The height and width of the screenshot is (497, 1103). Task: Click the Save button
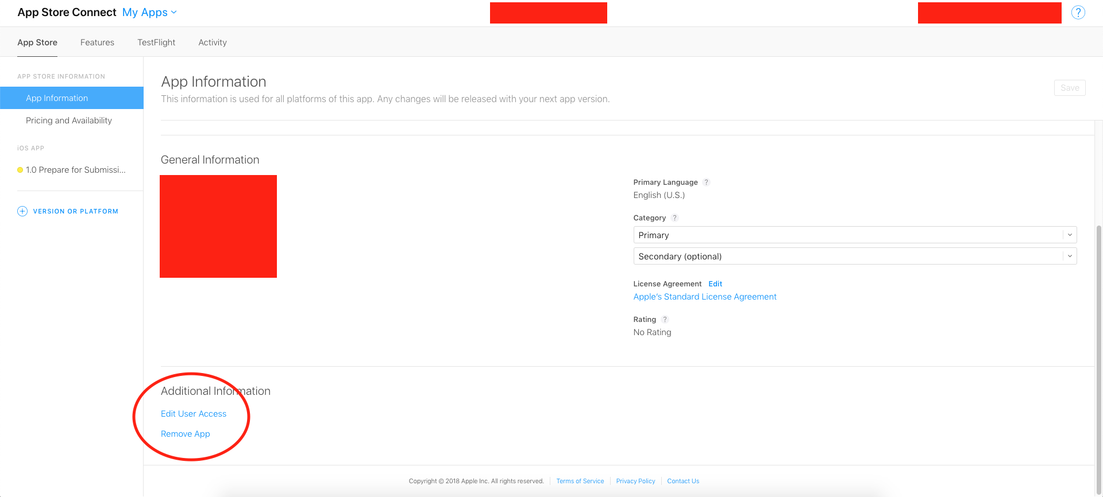pyautogui.click(x=1070, y=88)
